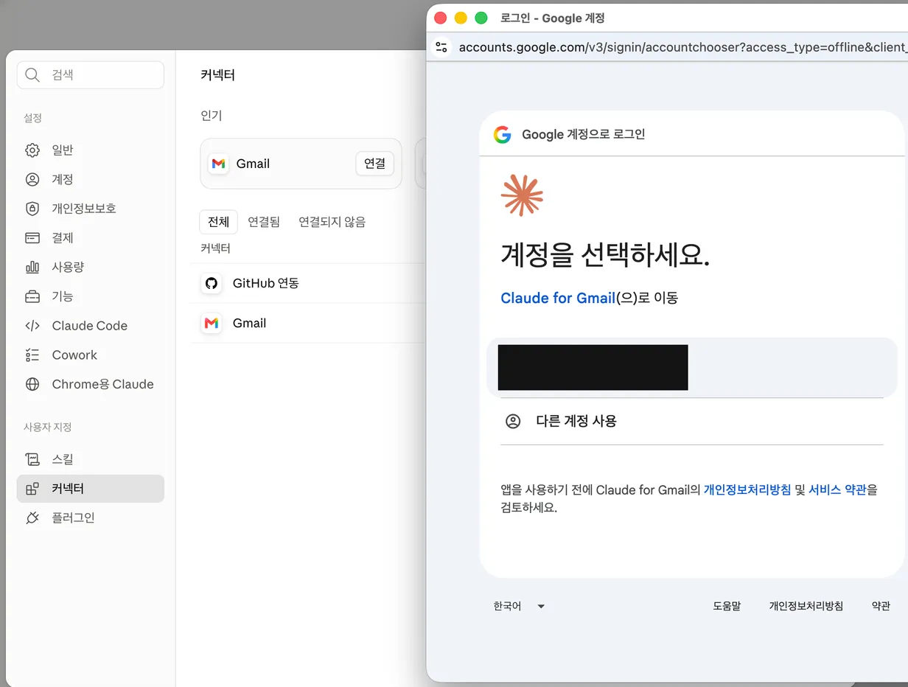Click the Connectors (커넥터) sidebar icon

[32, 489]
